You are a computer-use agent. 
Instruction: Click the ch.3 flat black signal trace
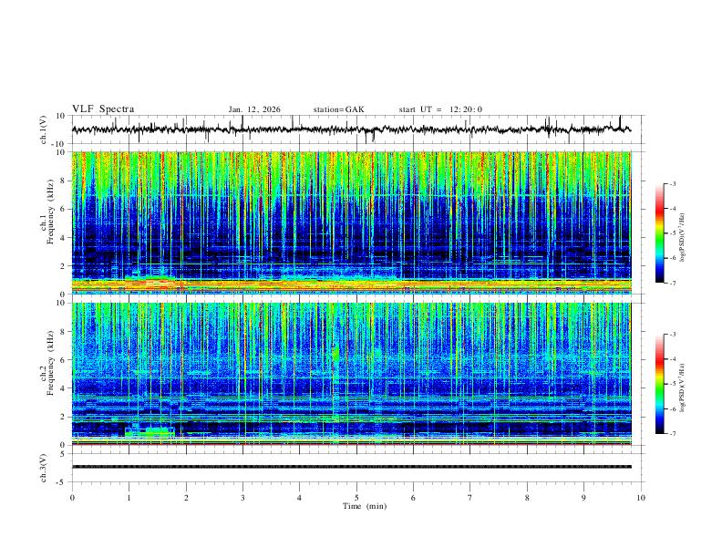351,467
